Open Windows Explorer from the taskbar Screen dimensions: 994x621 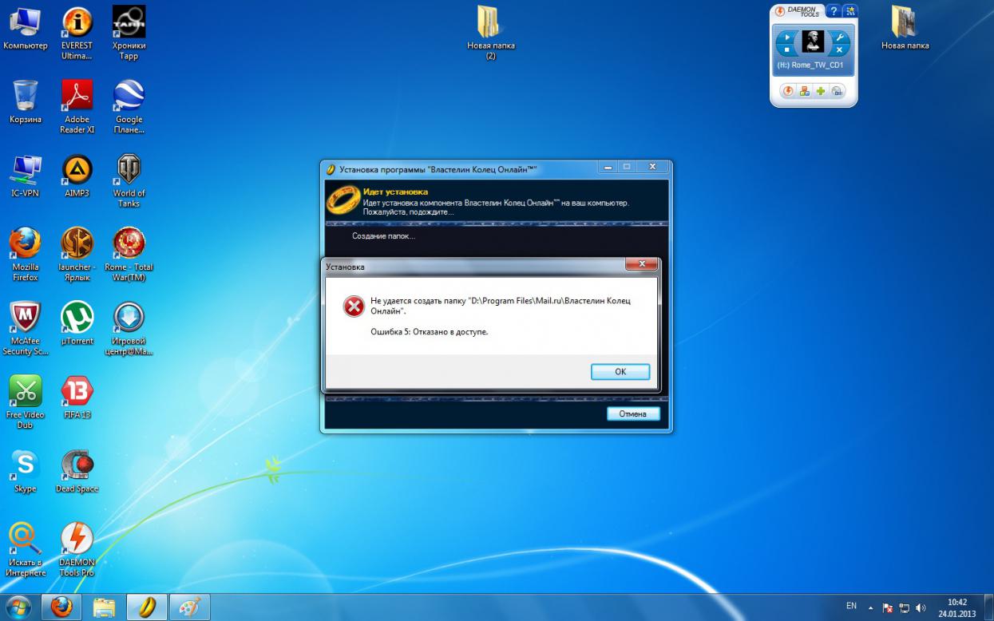pyautogui.click(x=104, y=607)
